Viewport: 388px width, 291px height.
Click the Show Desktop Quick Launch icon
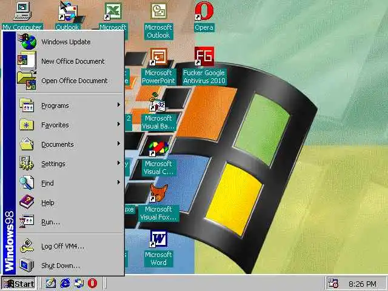click(51, 283)
